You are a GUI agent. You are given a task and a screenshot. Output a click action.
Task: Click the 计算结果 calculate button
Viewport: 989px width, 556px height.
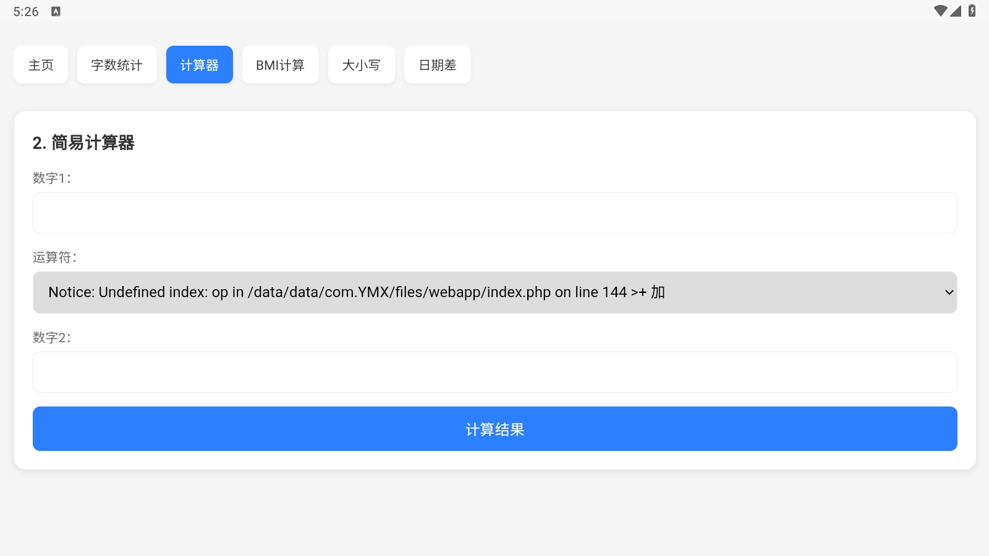(494, 428)
